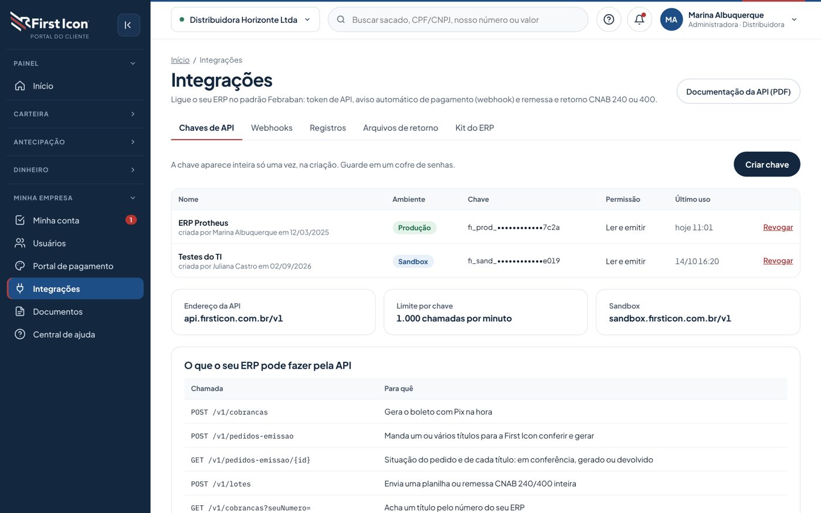Click the Documentos file icon

[20, 311]
